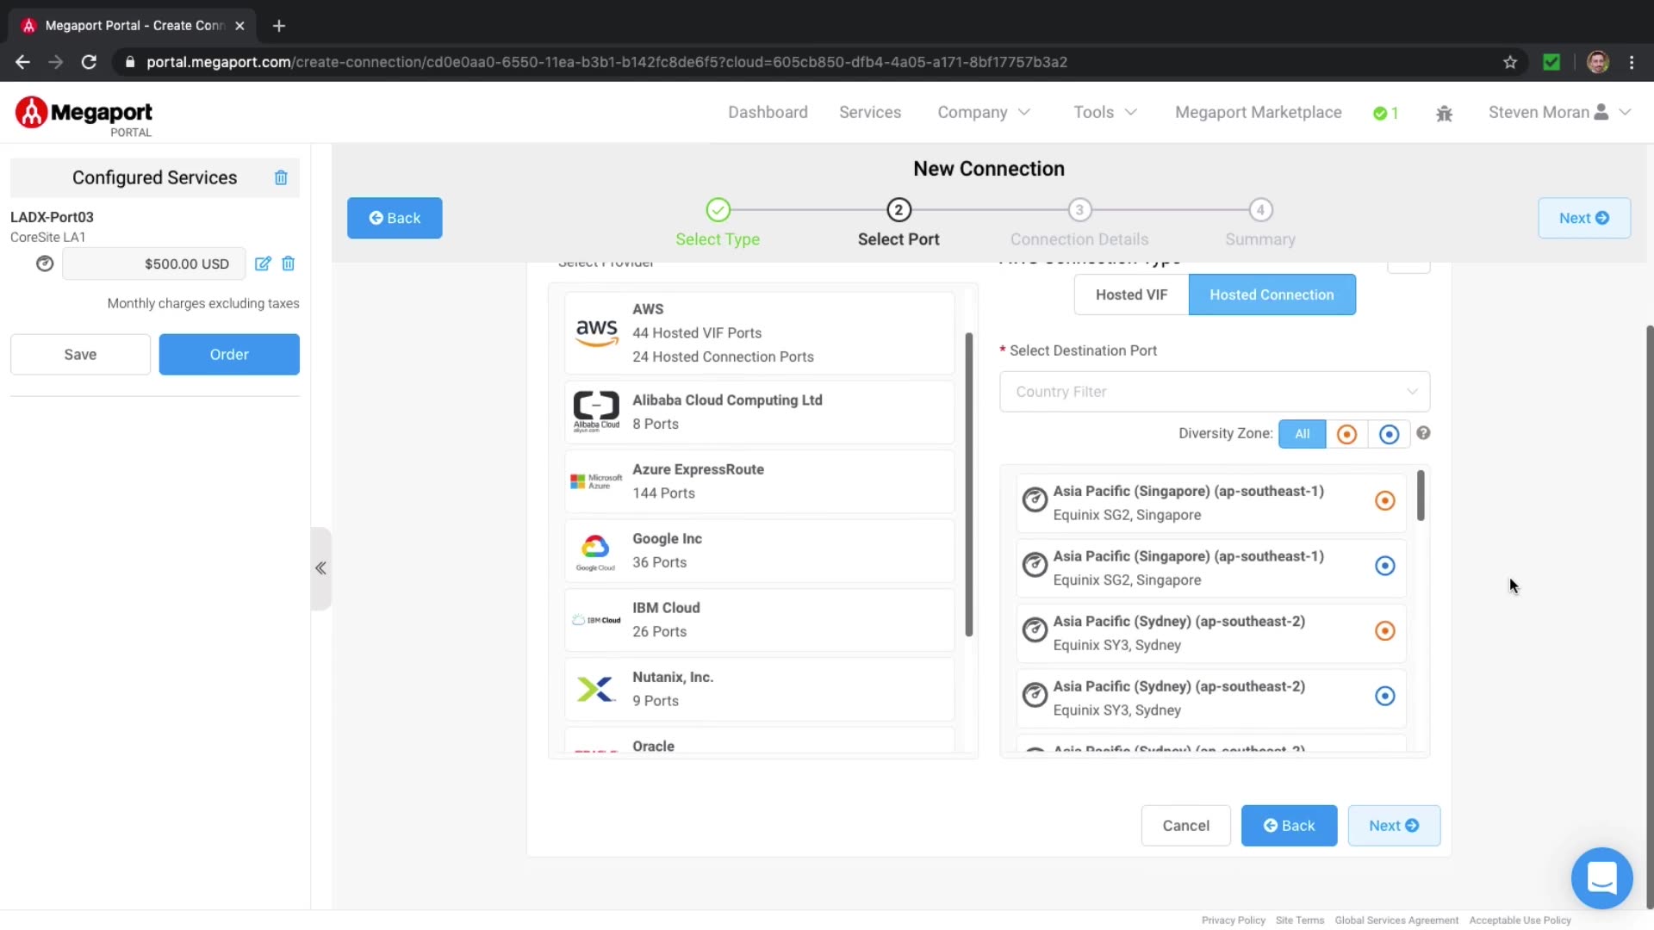Expand the Tools menu
The width and height of the screenshot is (1654, 930).
pyautogui.click(x=1105, y=112)
